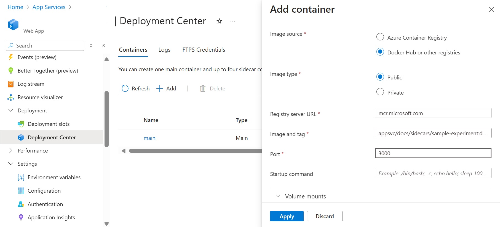Click the Main type cell
The height and width of the screenshot is (227, 500).
tap(242, 138)
